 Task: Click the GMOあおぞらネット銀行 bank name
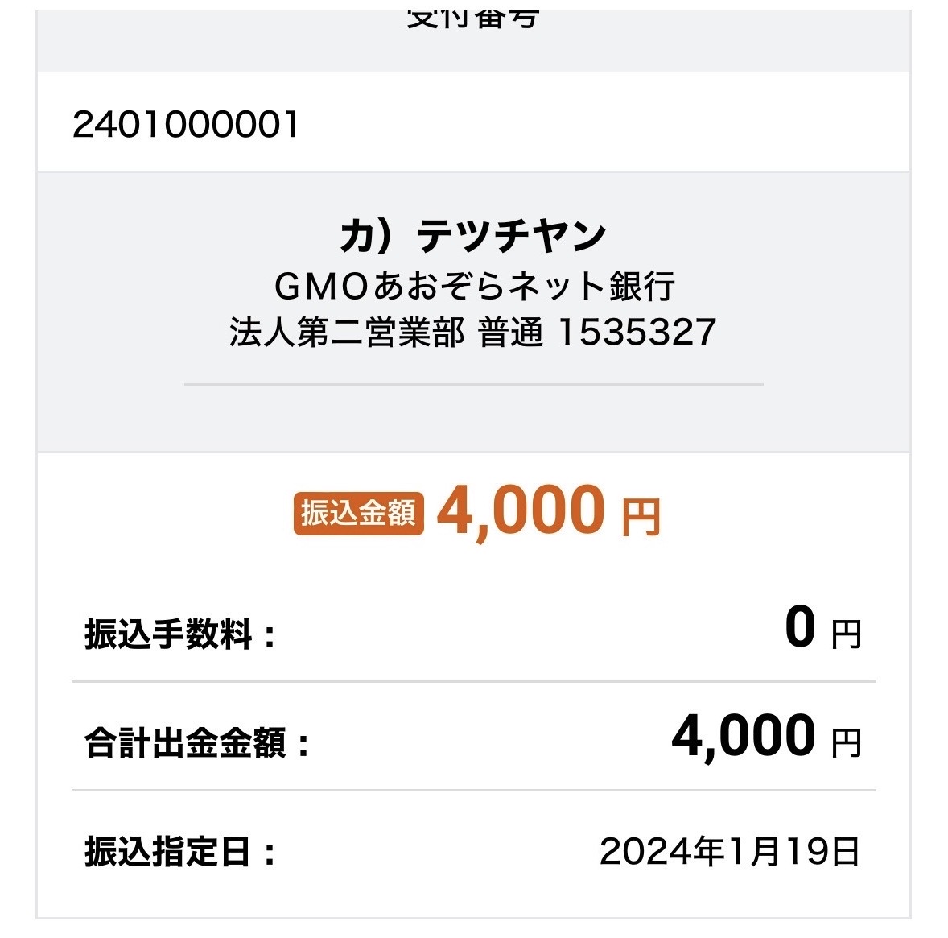474,286
